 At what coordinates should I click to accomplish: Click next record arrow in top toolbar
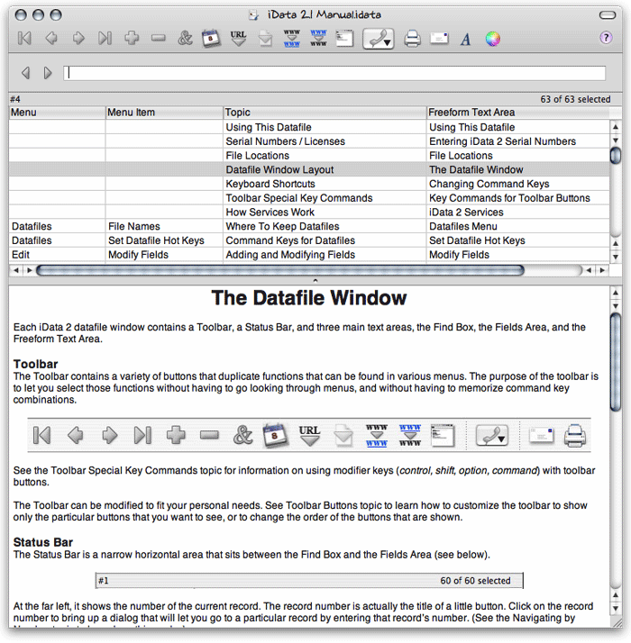pyautogui.click(x=78, y=39)
